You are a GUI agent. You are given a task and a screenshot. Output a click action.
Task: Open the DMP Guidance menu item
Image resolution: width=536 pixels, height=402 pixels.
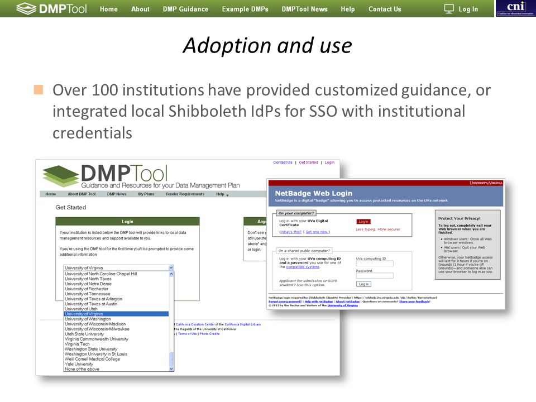coord(185,9)
